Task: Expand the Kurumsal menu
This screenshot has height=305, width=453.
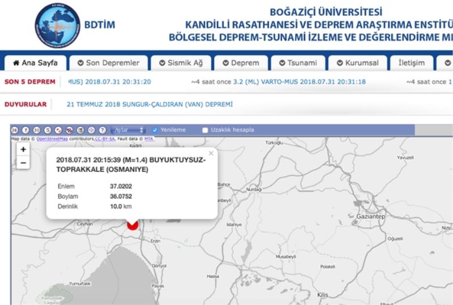Action: click(x=358, y=63)
